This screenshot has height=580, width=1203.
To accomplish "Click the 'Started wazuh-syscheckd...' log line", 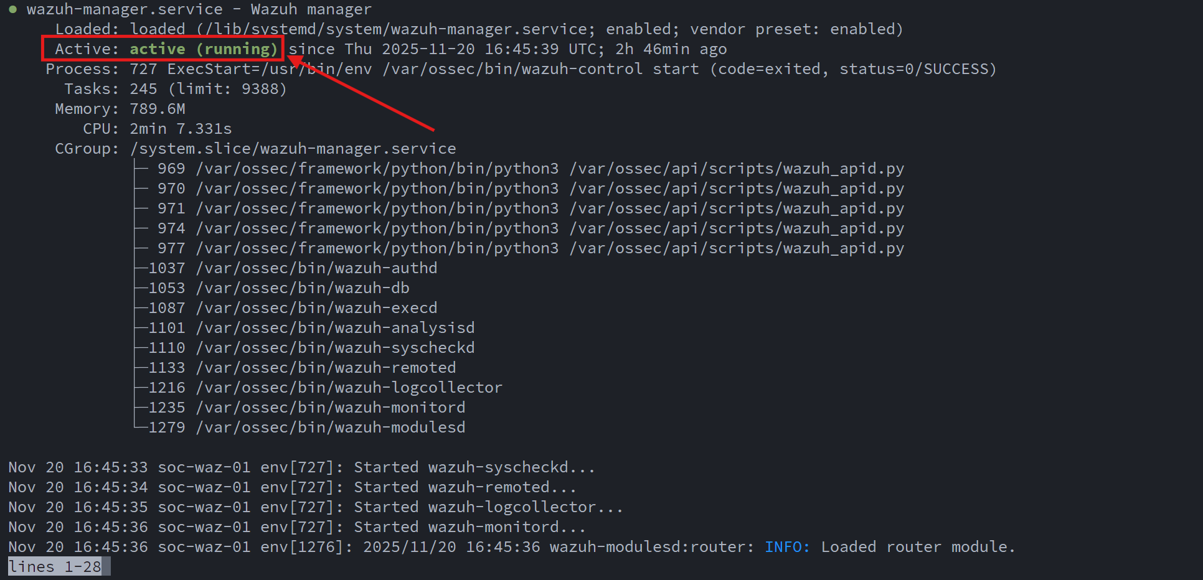I will tap(474, 467).
